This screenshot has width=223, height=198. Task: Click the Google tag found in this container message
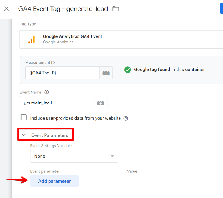169,70
